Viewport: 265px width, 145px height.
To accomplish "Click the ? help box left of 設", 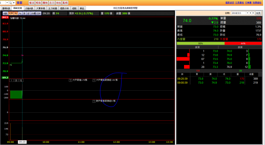I will 11,80.
